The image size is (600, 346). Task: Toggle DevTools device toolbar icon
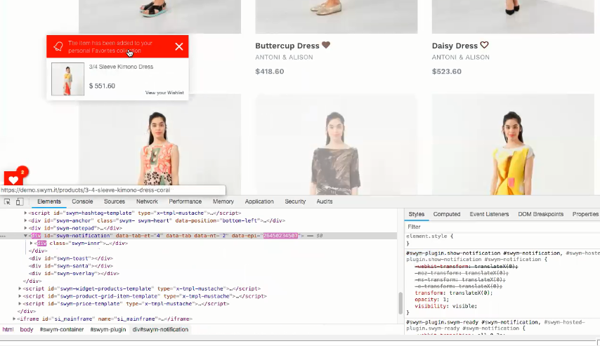click(x=20, y=202)
